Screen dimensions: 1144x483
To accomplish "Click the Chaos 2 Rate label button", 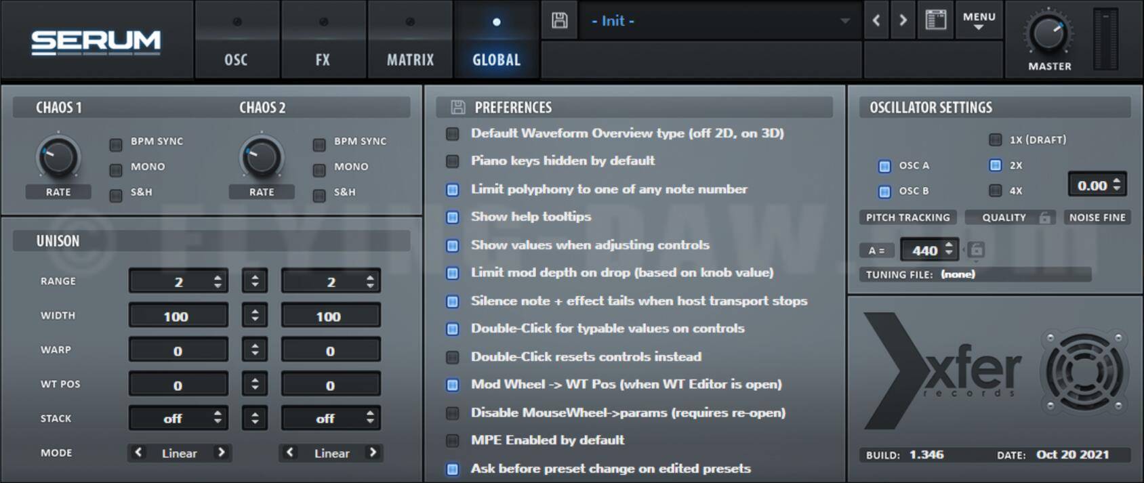I will coord(262,192).
